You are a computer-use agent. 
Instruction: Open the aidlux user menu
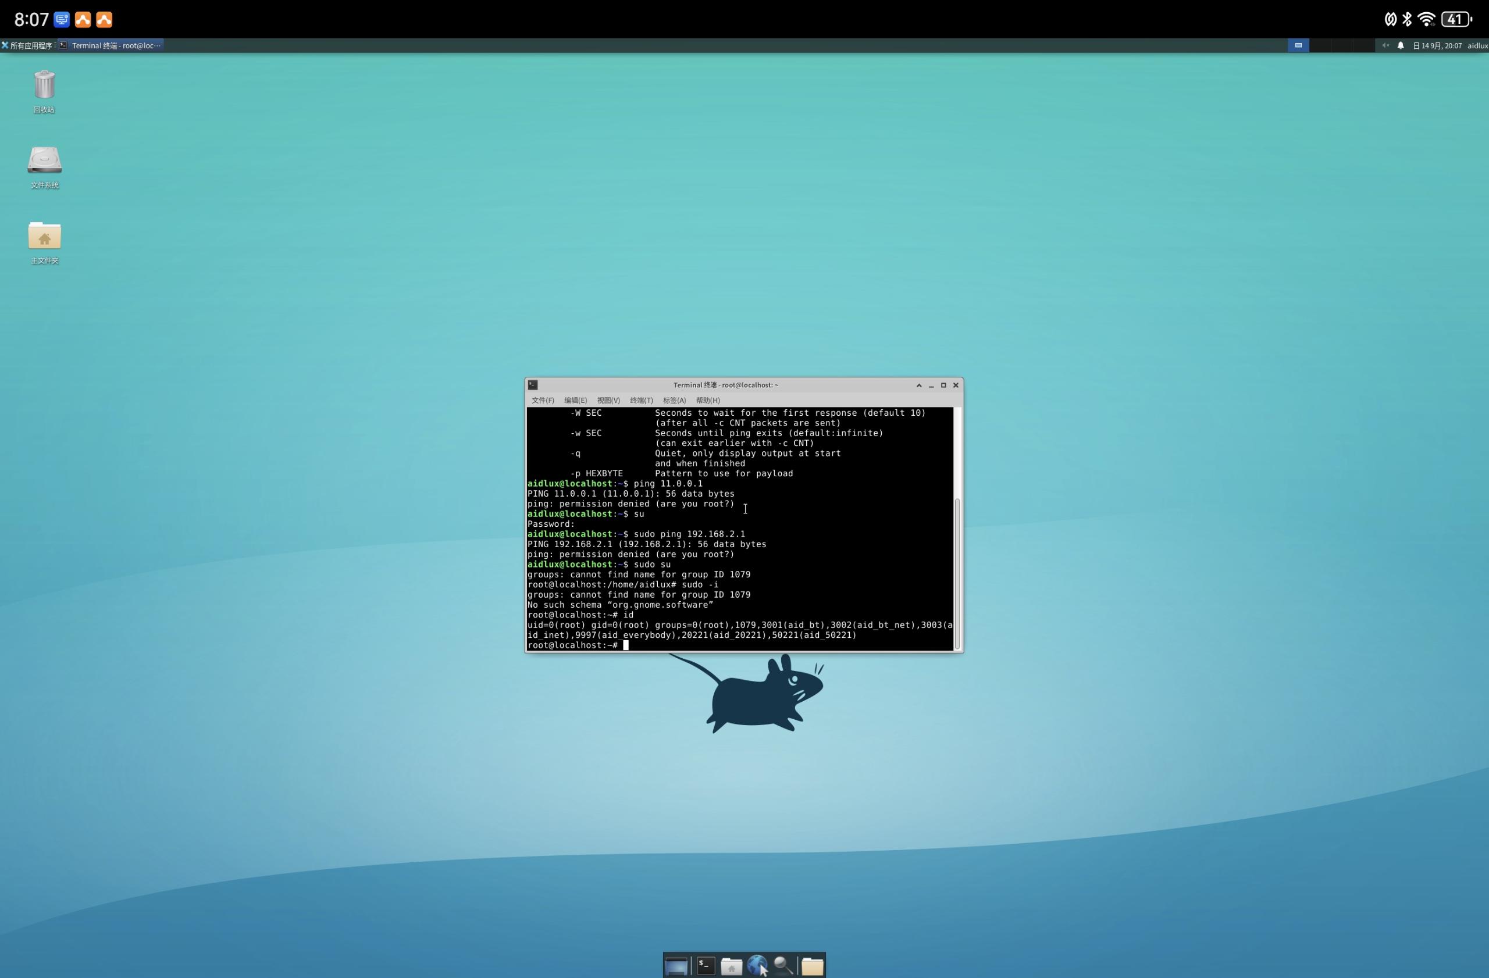pos(1477,46)
